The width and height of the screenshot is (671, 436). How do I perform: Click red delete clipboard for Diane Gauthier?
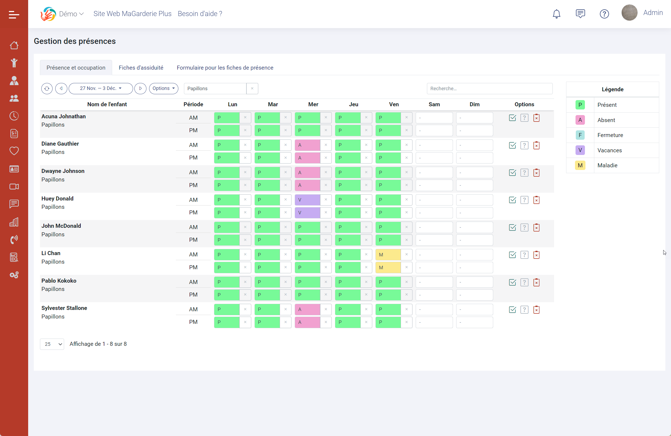coord(536,145)
